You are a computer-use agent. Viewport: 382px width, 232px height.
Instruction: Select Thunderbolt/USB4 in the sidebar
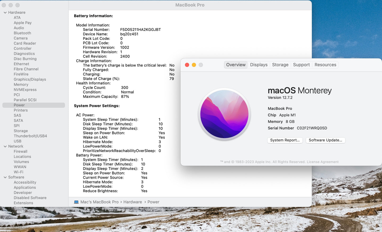coord(30,136)
